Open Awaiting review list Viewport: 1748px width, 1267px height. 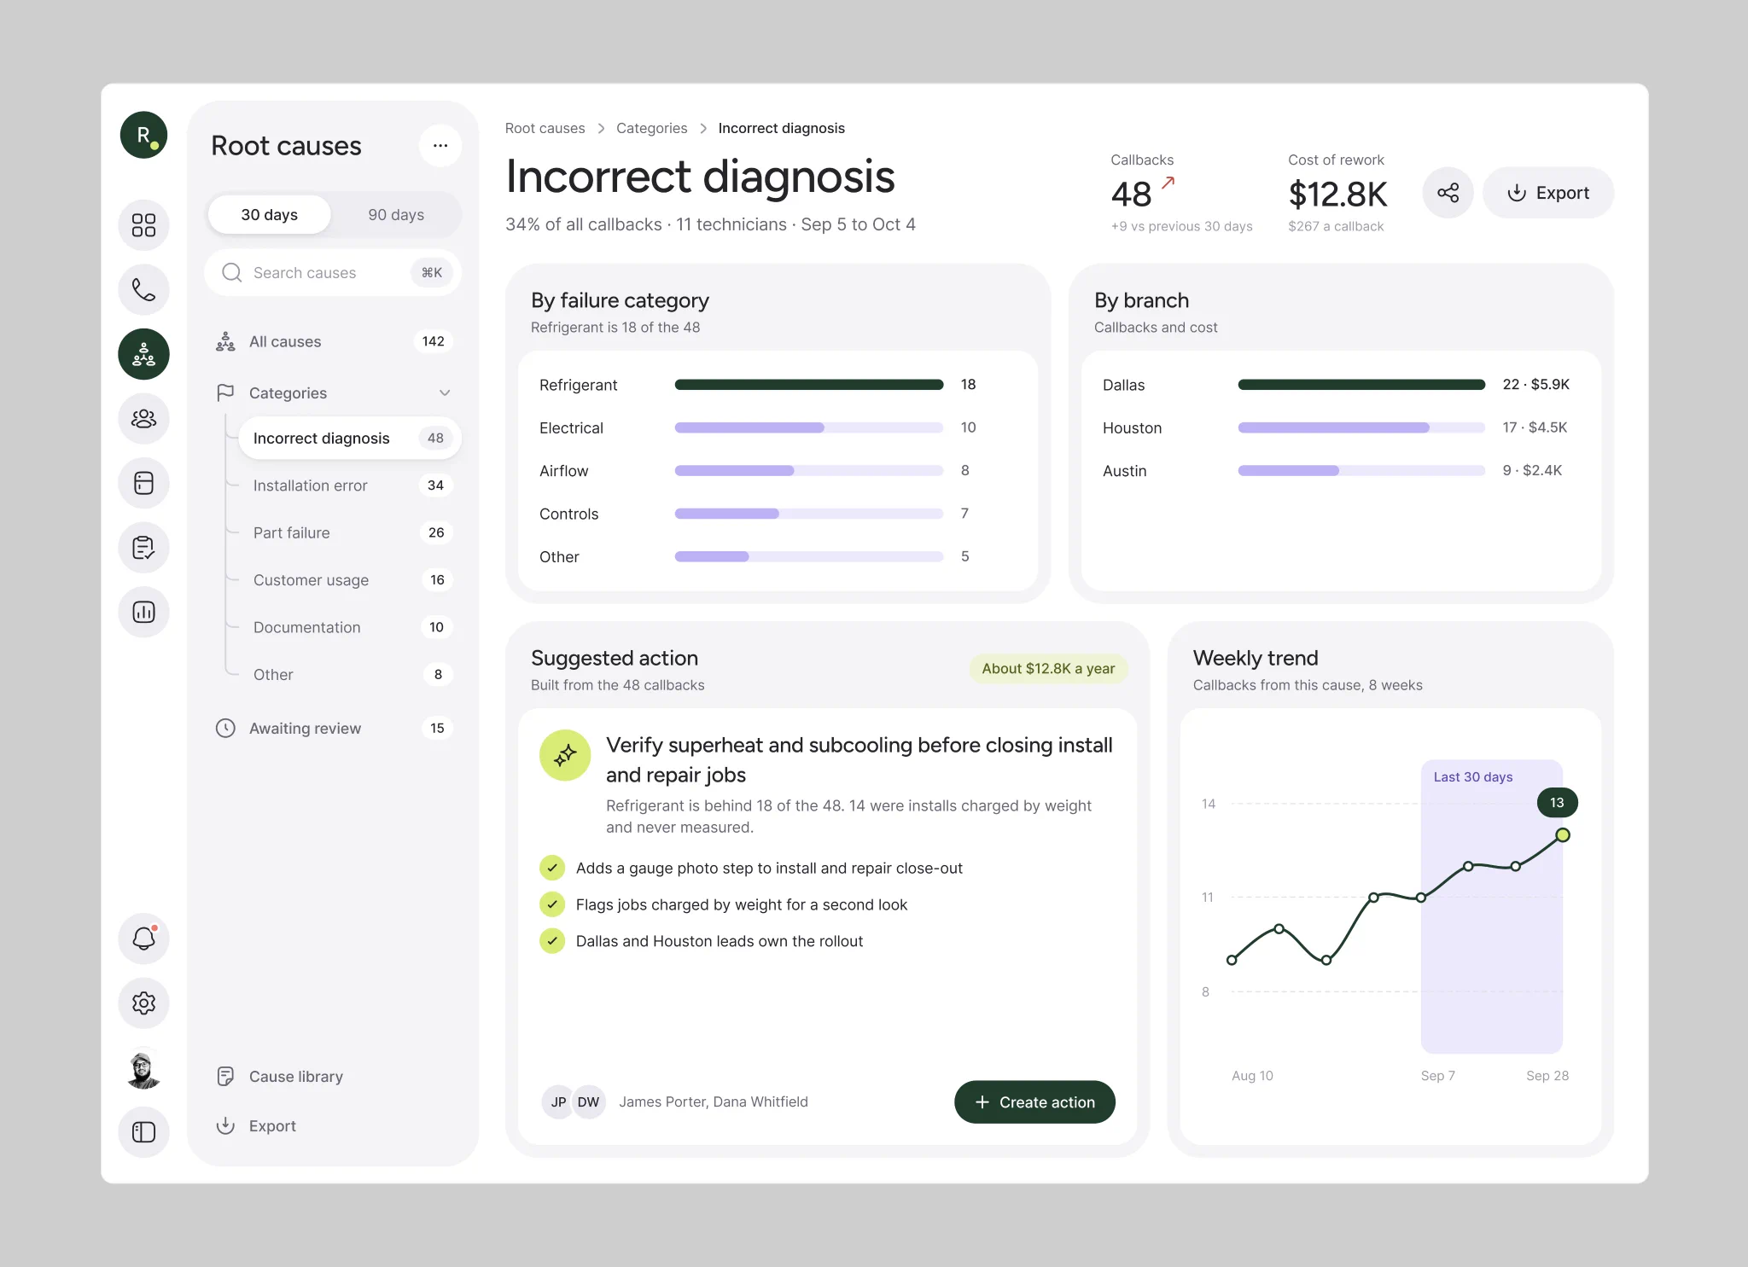tap(333, 728)
